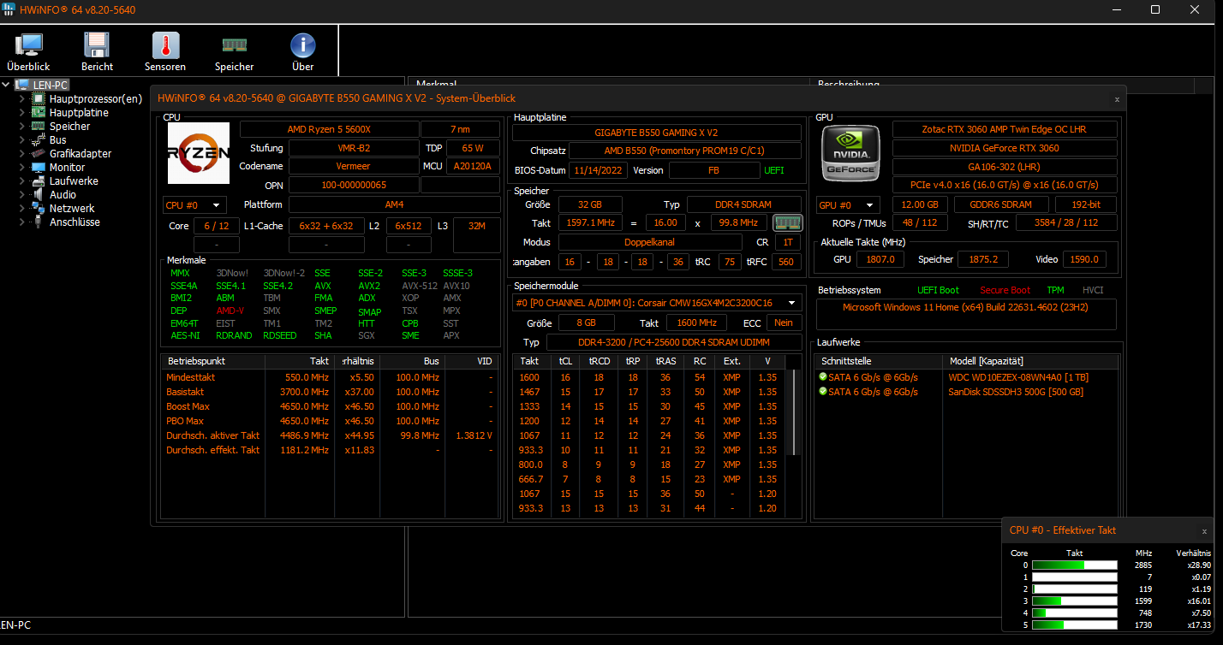The image size is (1223, 645).
Task: Click the HWiNFO title bar app icon
Action: (9, 9)
